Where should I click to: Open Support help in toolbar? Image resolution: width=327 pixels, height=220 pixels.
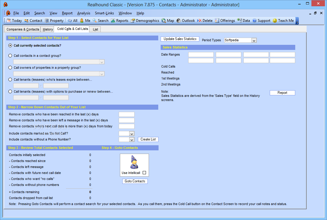click(261, 21)
